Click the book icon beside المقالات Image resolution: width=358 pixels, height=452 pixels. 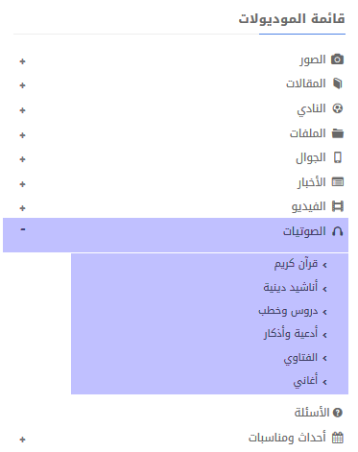click(337, 83)
